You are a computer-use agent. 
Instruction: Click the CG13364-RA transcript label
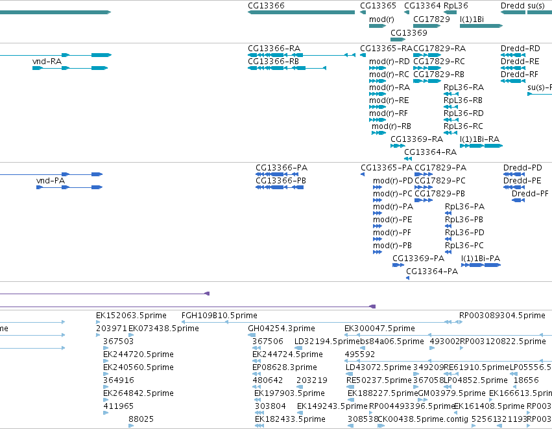tap(430, 152)
